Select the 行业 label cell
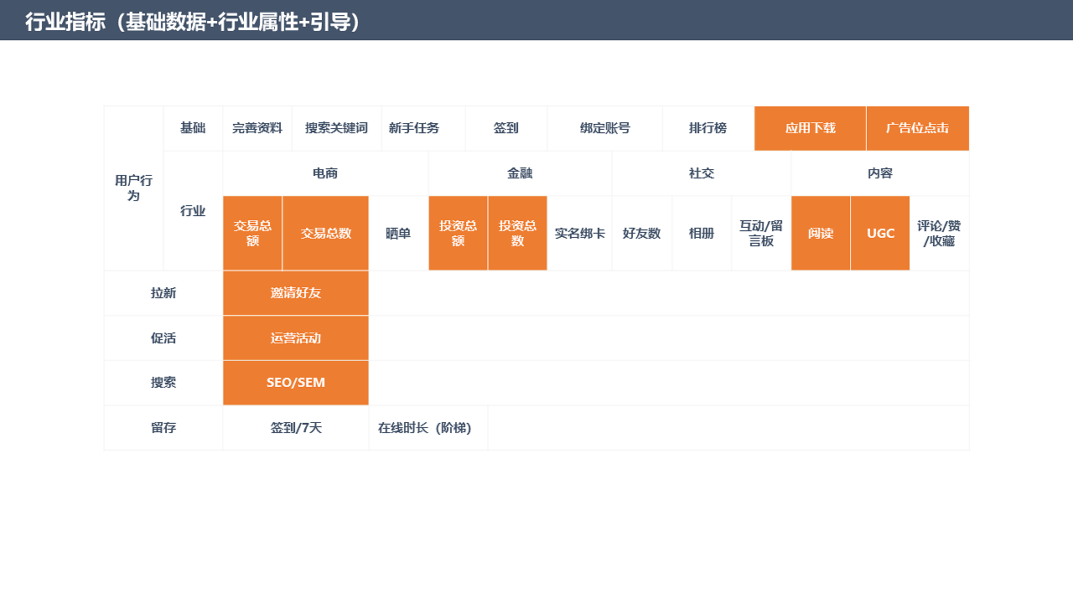Viewport: 1073px width, 603px height. (193, 211)
